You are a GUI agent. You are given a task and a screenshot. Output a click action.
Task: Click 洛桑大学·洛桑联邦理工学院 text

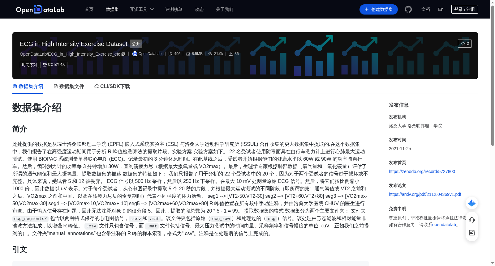415,126
